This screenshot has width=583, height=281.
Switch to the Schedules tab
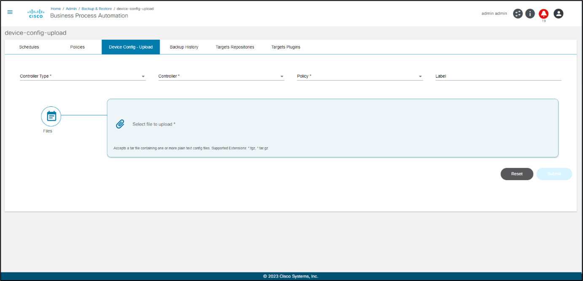(x=29, y=47)
